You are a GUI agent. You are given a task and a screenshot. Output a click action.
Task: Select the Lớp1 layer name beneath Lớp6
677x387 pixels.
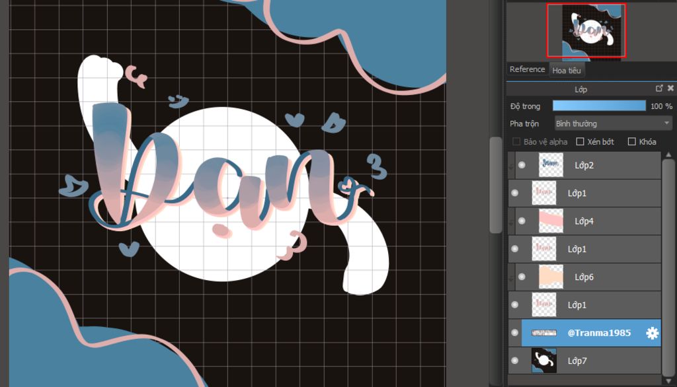tap(577, 305)
